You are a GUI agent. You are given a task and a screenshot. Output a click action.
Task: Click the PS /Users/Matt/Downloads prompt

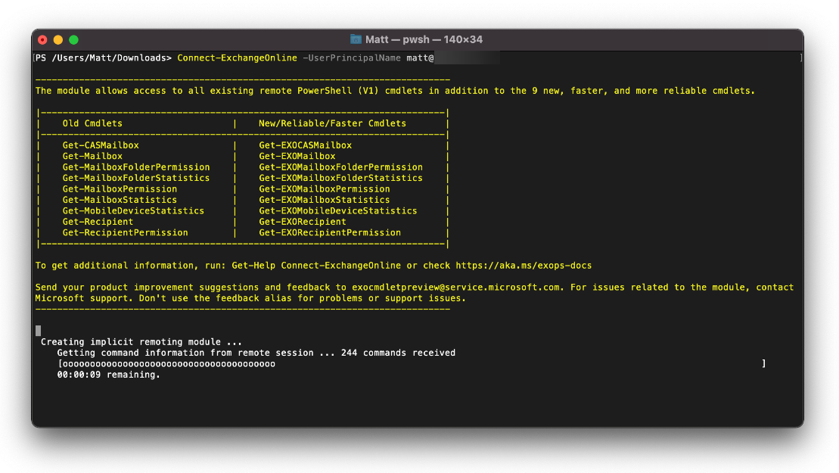tap(104, 58)
